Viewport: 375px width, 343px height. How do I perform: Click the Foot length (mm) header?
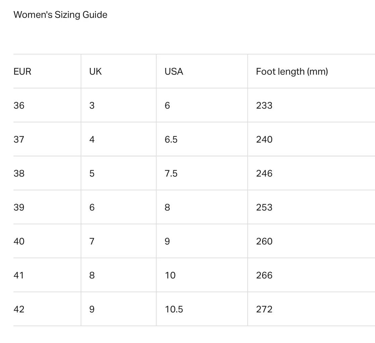click(292, 72)
